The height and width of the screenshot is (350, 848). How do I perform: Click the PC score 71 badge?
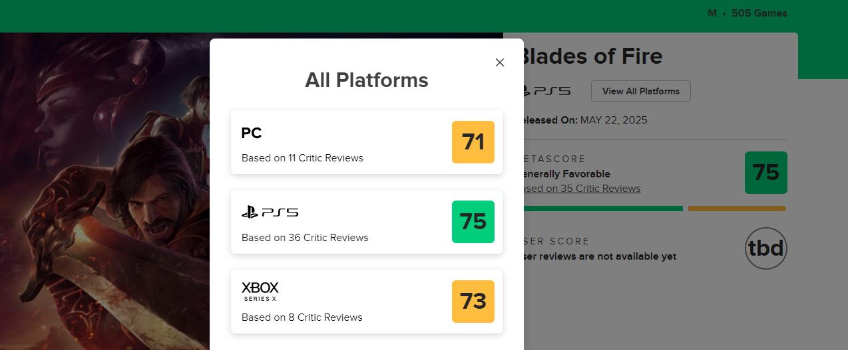[473, 142]
